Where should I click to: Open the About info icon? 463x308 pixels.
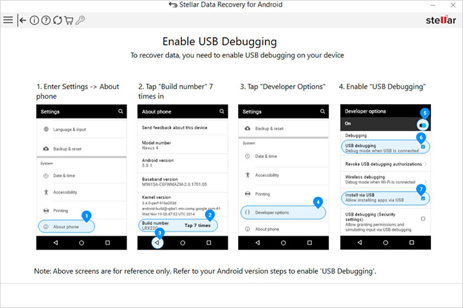[34, 20]
